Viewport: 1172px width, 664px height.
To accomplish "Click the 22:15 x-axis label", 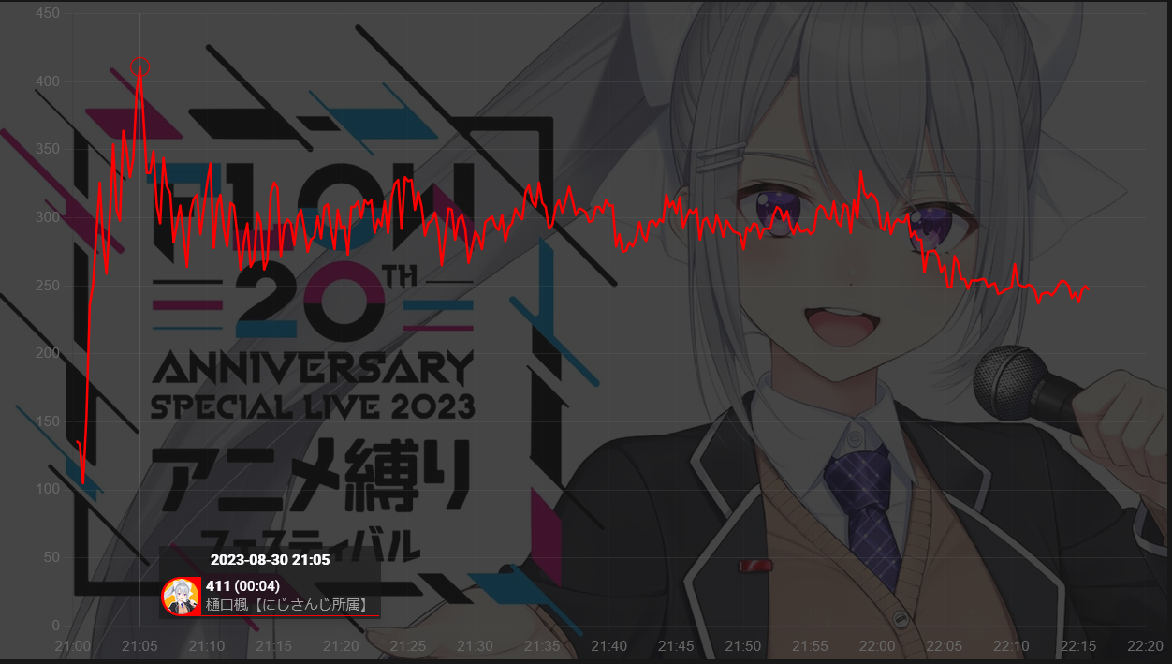I will pos(1078,646).
